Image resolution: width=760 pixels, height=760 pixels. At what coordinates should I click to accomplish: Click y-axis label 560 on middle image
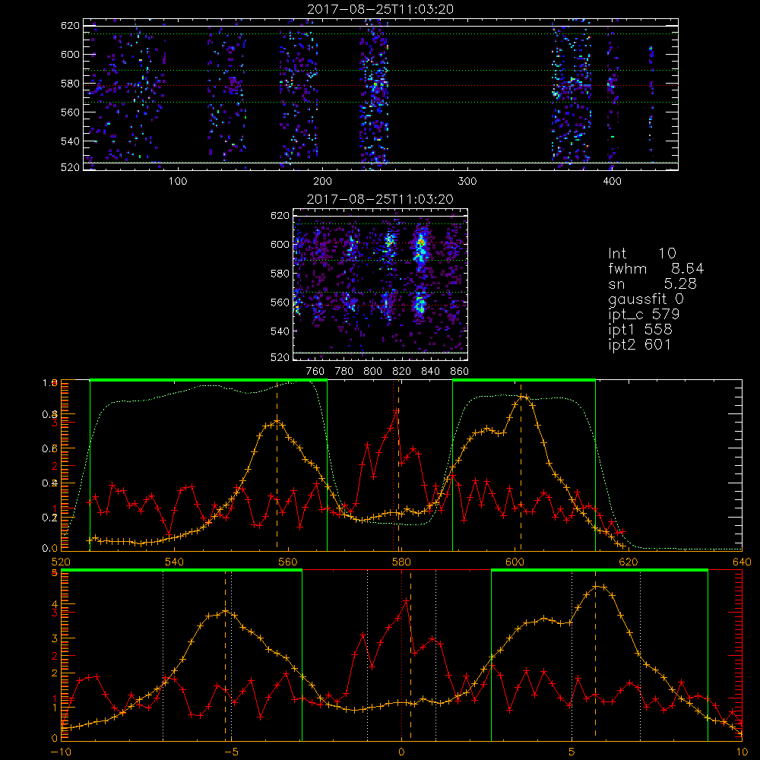[x=280, y=302]
